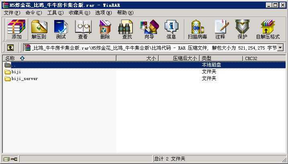Click the 扫描病毒 (Virus scan) icon
This screenshot has height=164, width=288.
(198, 29)
